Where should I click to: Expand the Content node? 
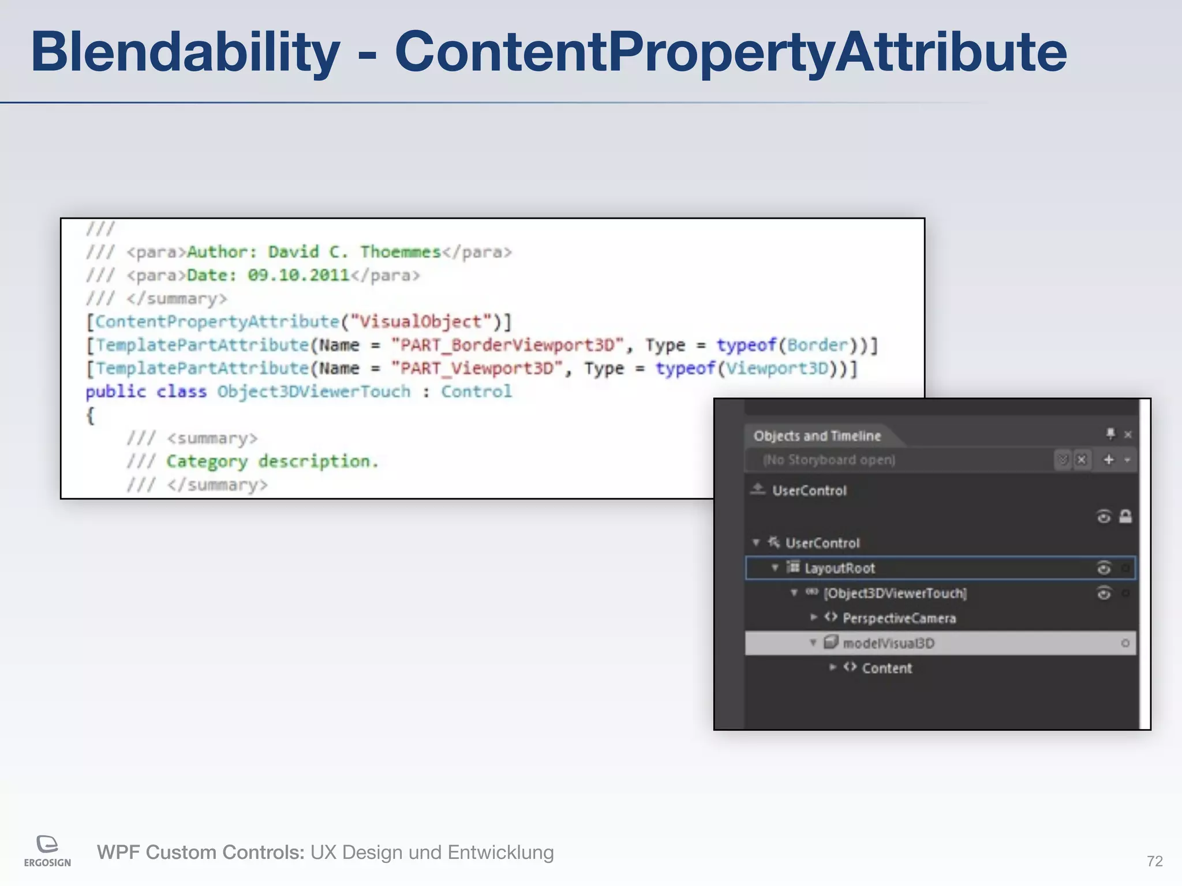pos(832,667)
